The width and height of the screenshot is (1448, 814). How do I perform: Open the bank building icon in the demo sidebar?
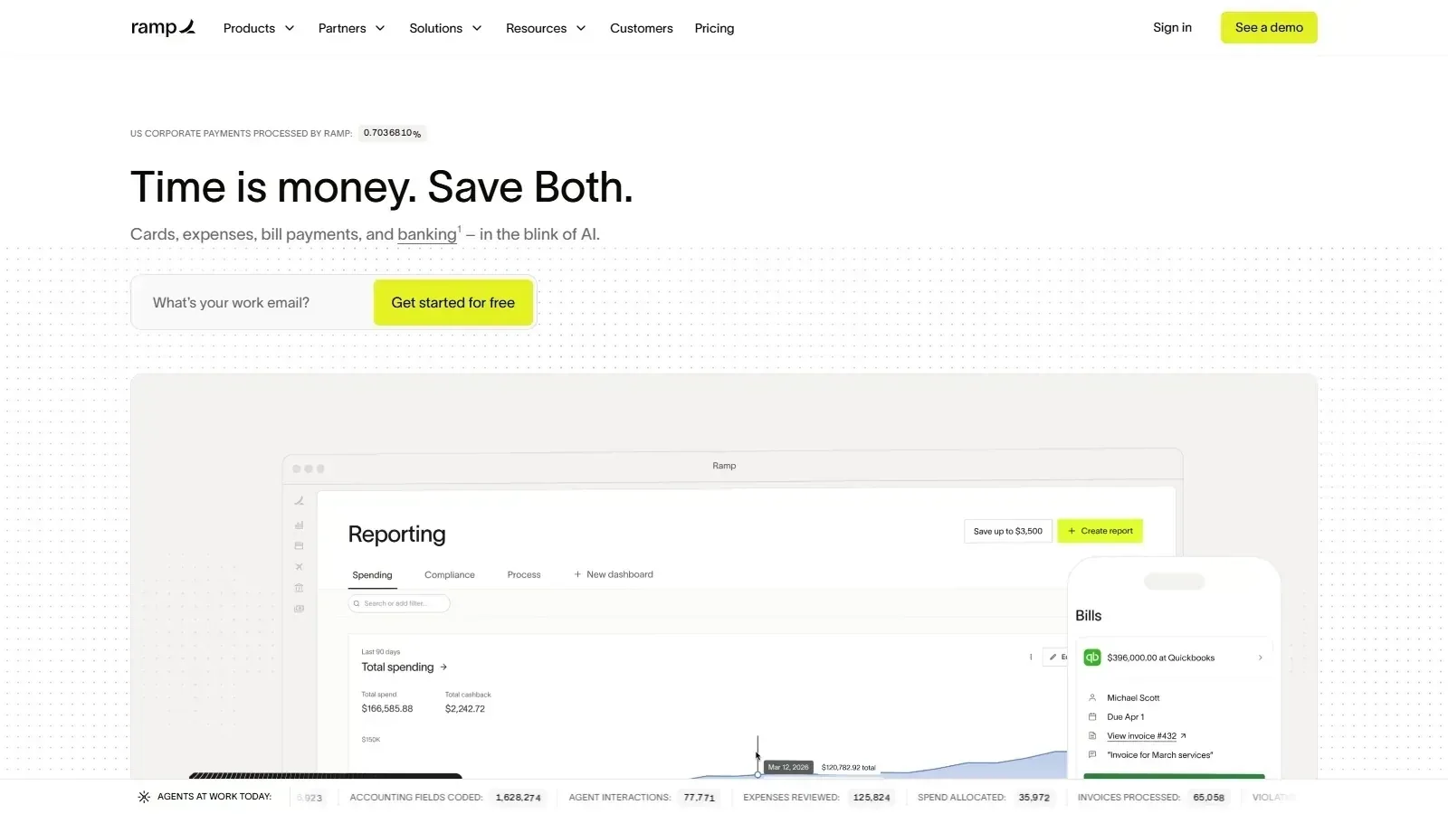tap(299, 588)
